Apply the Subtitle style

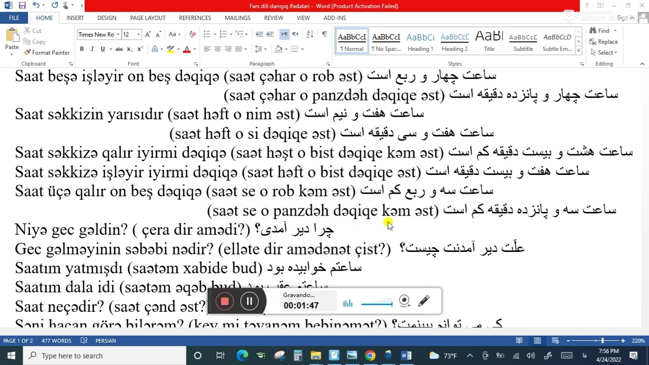523,42
